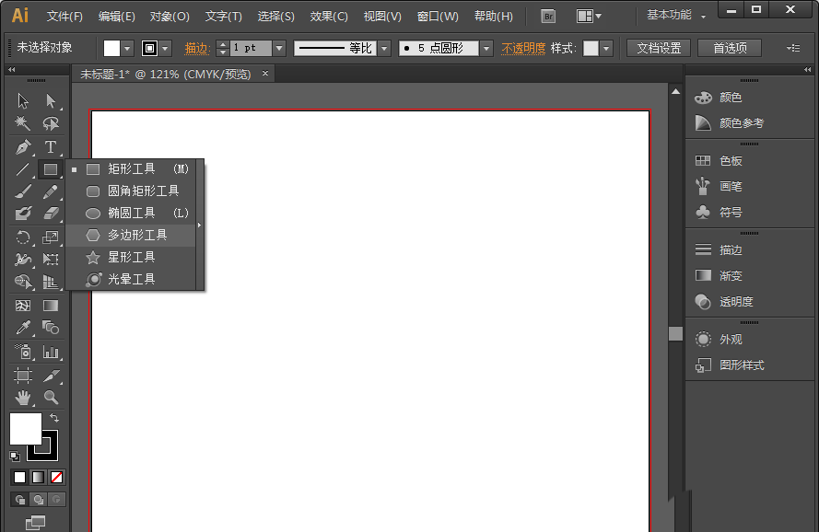Select the Magic Wand tool
Screen dimensions: 819x532
click(x=23, y=123)
